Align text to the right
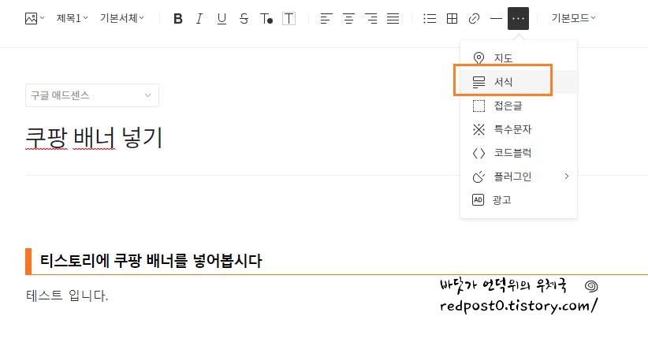 pos(371,19)
